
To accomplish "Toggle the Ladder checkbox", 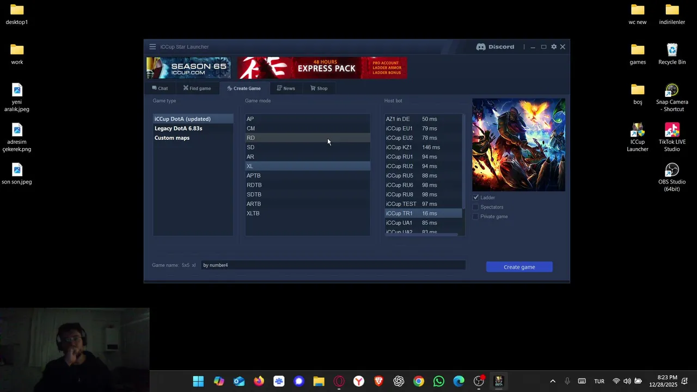I will (x=475, y=198).
